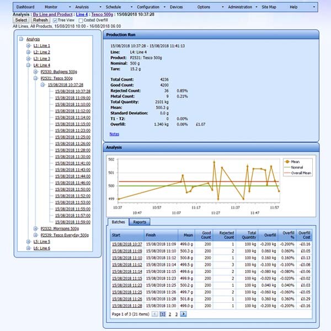Collapse the L4: Line 4 tree node

[x=28, y=65]
